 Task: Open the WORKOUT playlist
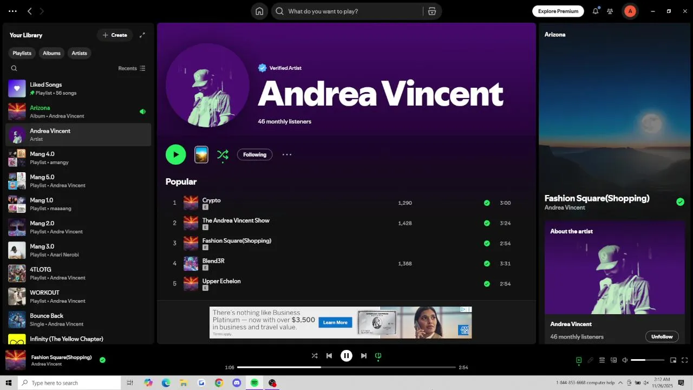(x=78, y=296)
